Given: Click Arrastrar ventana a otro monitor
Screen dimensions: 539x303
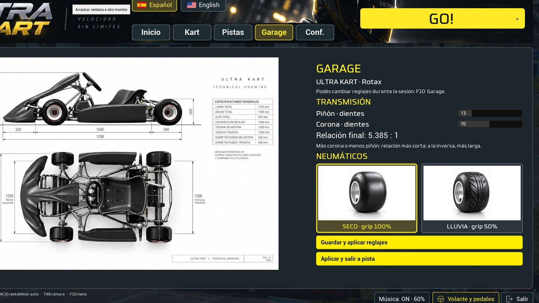Looking at the screenshot, I should coord(101,9).
